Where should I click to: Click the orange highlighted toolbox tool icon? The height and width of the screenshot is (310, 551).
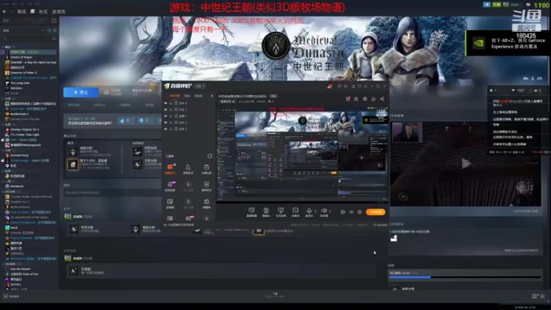170,168
